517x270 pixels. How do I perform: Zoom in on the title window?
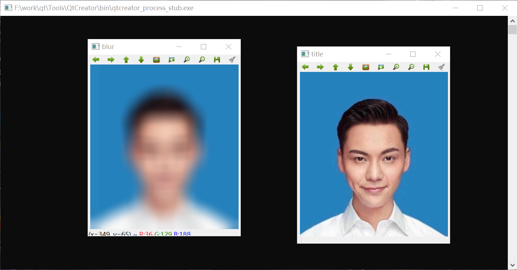[x=396, y=67]
